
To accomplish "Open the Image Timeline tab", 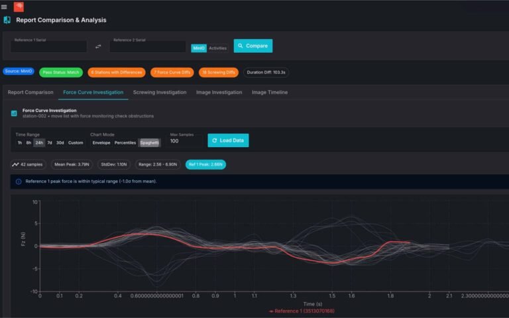I will [x=270, y=92].
